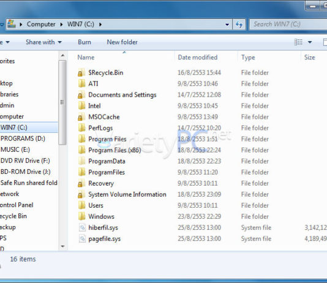Image resolution: width=327 pixels, height=283 pixels.
Task: Click the refresh button beside the address bar
Action: (239, 25)
